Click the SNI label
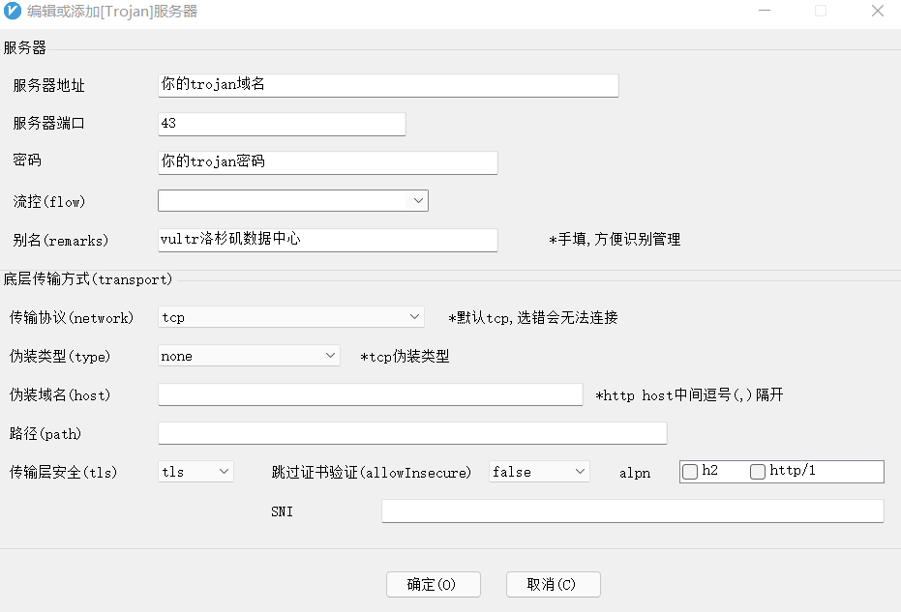This screenshot has width=901, height=612. pyautogui.click(x=283, y=511)
